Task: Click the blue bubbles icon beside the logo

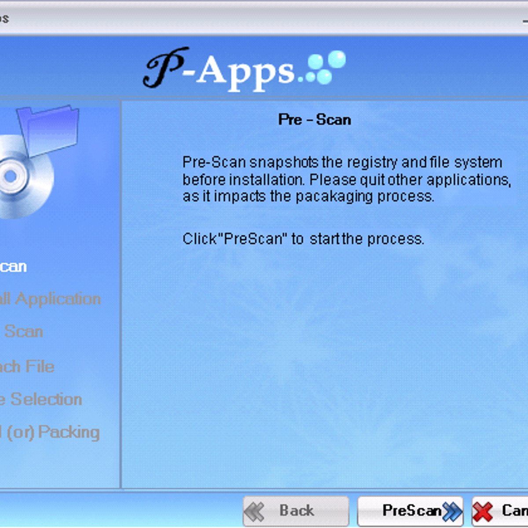Action: click(326, 67)
